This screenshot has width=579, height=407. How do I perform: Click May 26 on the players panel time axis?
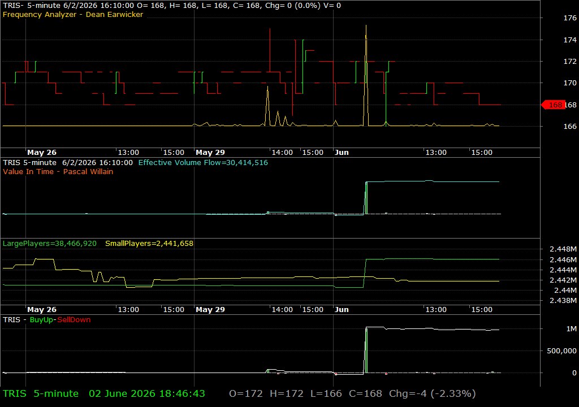pyautogui.click(x=42, y=310)
